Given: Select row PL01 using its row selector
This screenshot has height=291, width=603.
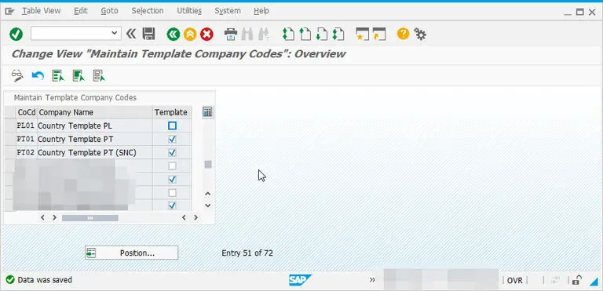Looking at the screenshot, I should pyautogui.click(x=10, y=125).
